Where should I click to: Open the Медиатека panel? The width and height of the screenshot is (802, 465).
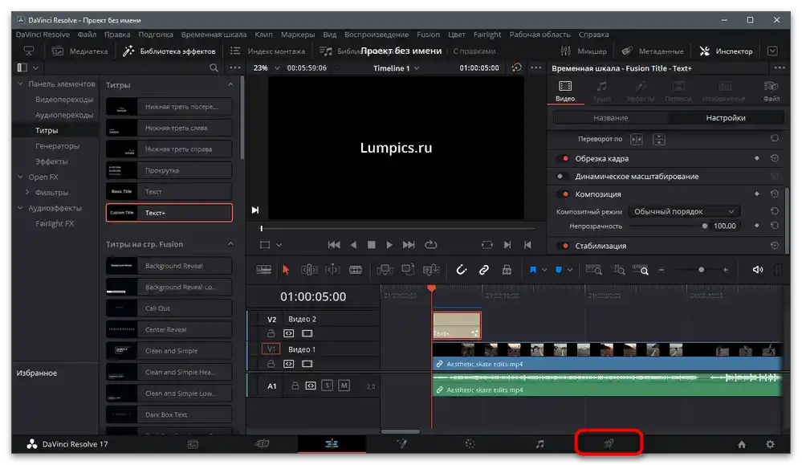(x=79, y=51)
